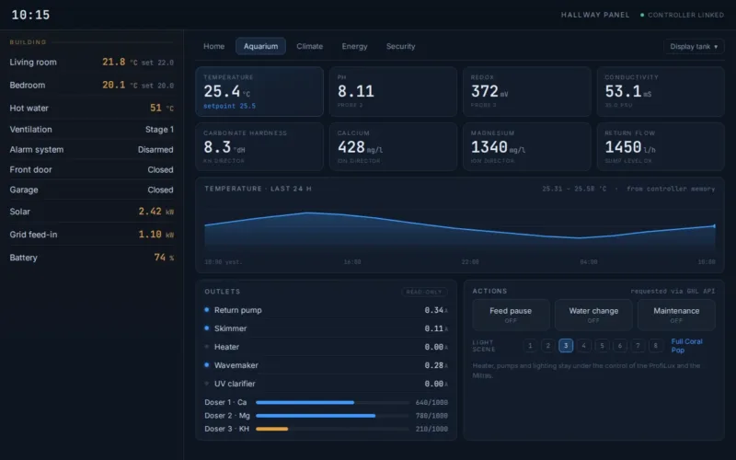Select the Front door Closed row
The height and width of the screenshot is (460, 736).
coord(91,169)
